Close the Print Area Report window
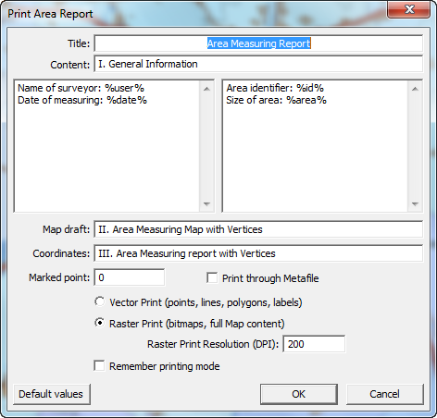The width and height of the screenshot is (437, 418). tap(409, 9)
